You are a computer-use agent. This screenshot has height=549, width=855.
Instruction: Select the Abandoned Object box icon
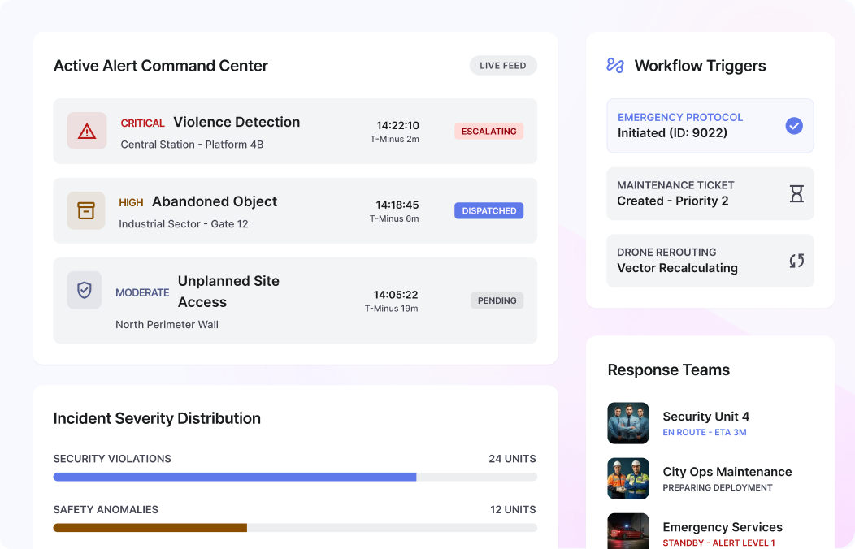(85, 210)
